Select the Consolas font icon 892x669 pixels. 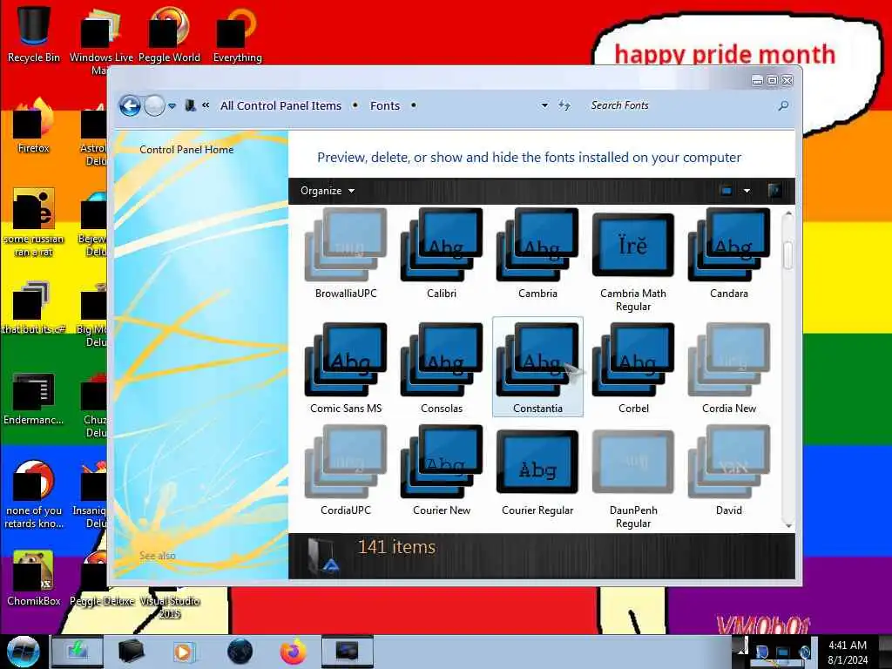point(442,360)
